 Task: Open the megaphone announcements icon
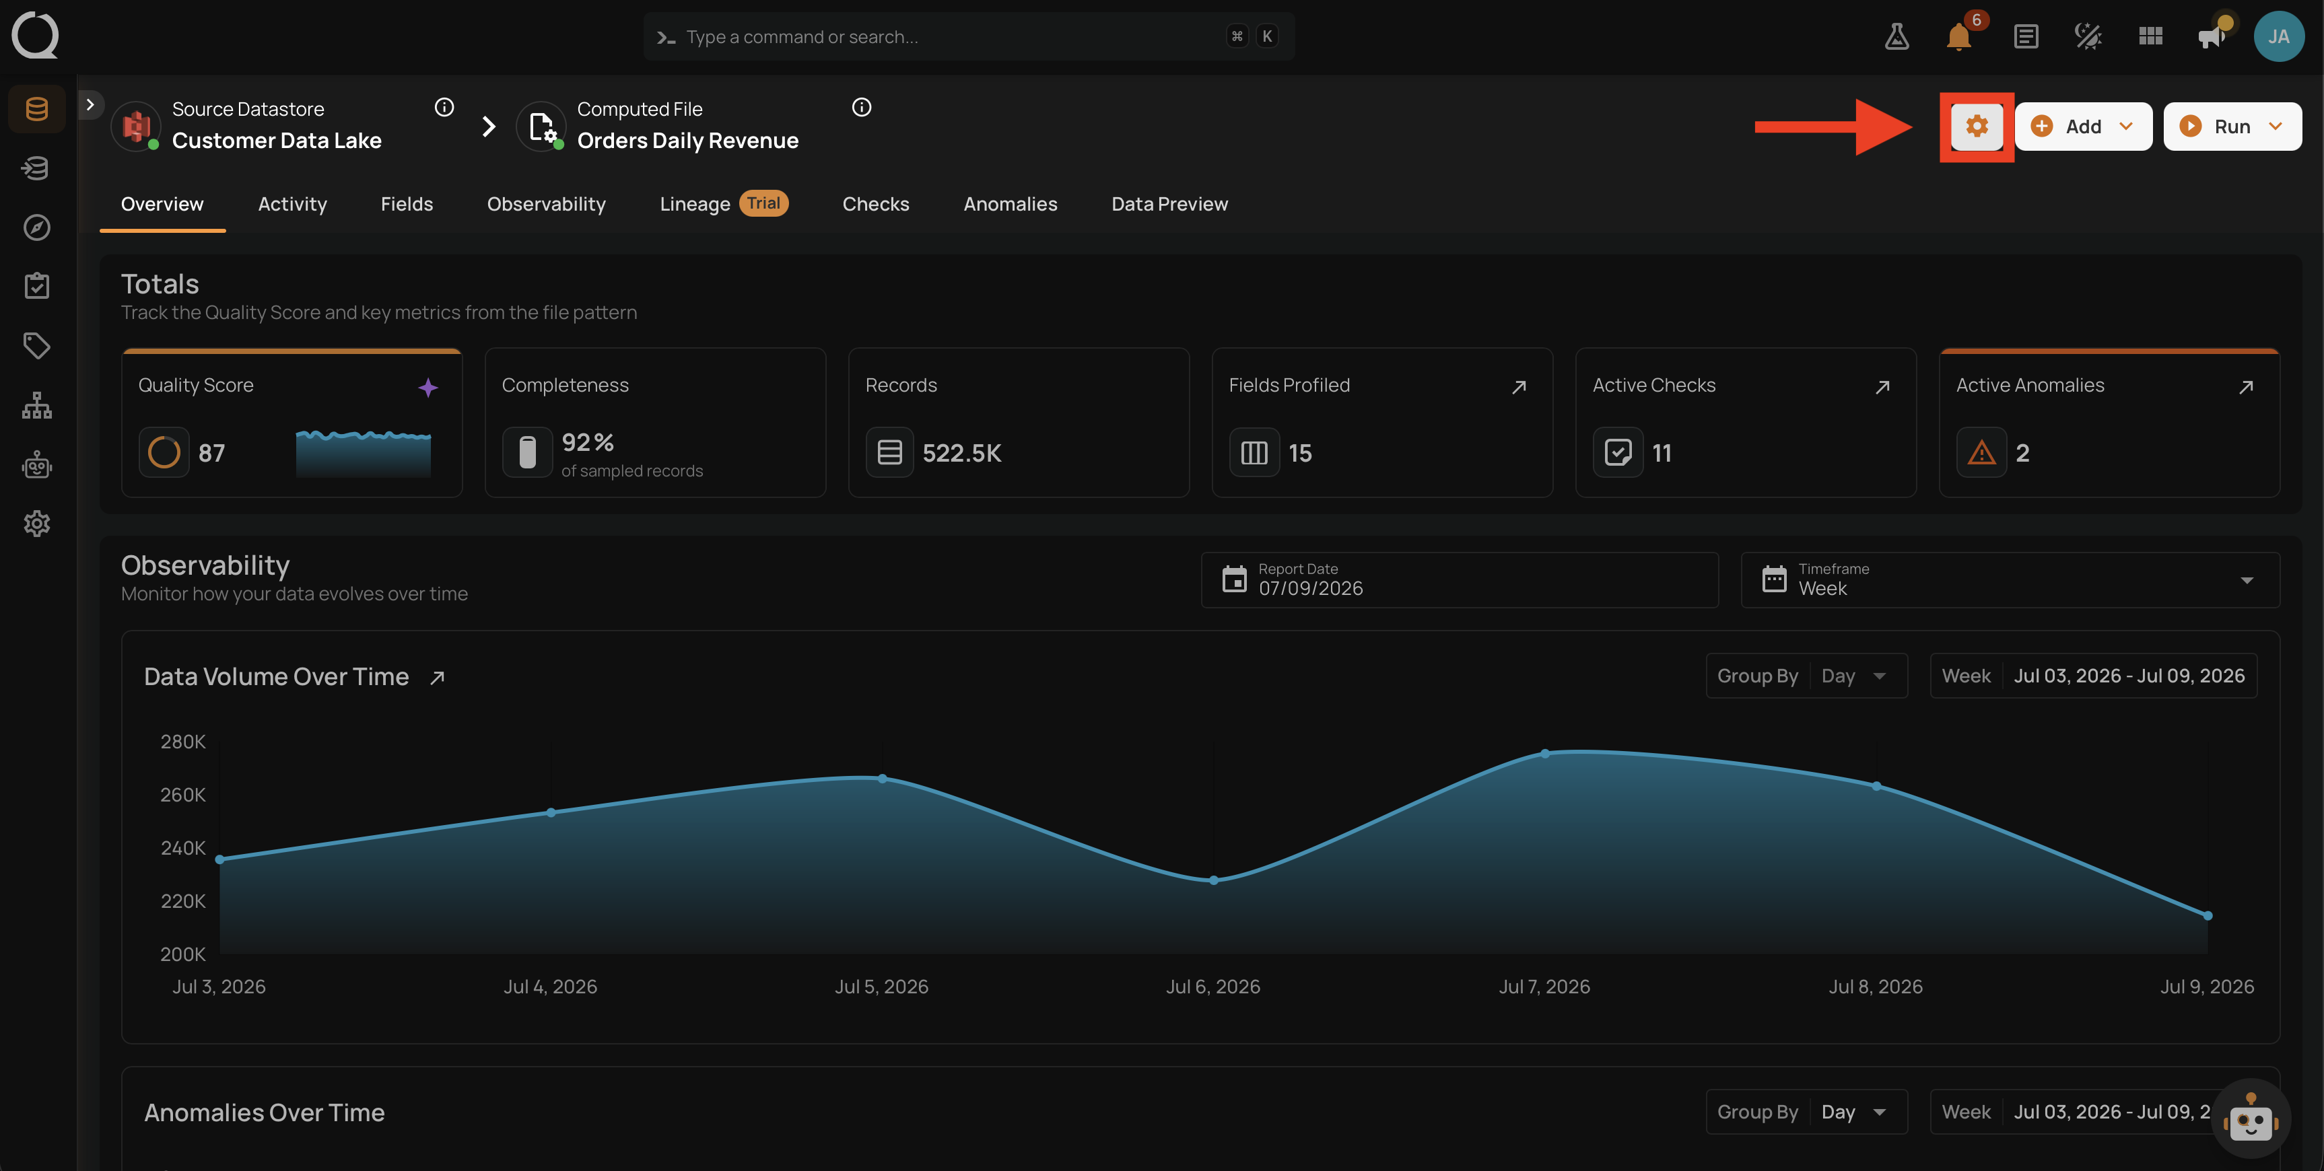click(x=2213, y=37)
